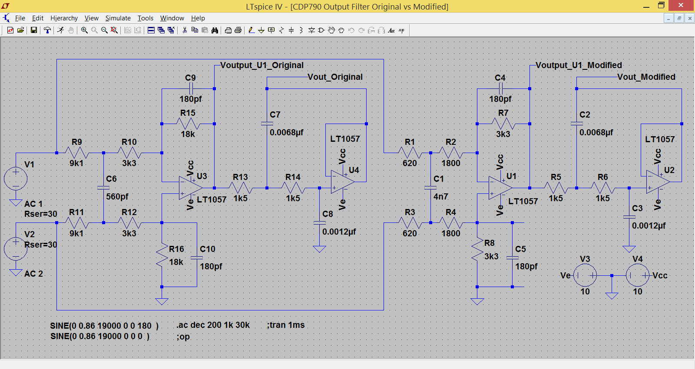Screen dimensions: 695x369
Task: Select the SPICE directive .op tool
Action: click(x=401, y=30)
